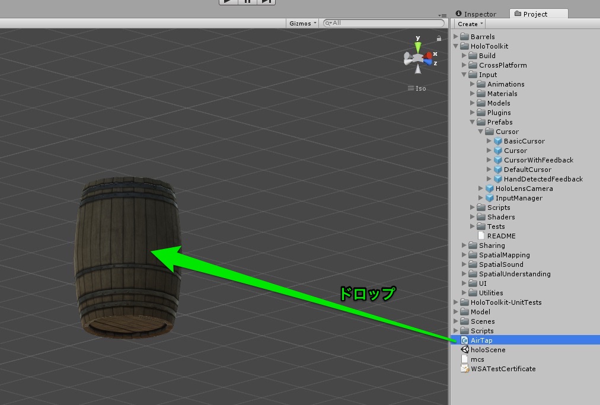Select the barrel object in scene view
The width and height of the screenshot is (600, 405).
pos(127,257)
